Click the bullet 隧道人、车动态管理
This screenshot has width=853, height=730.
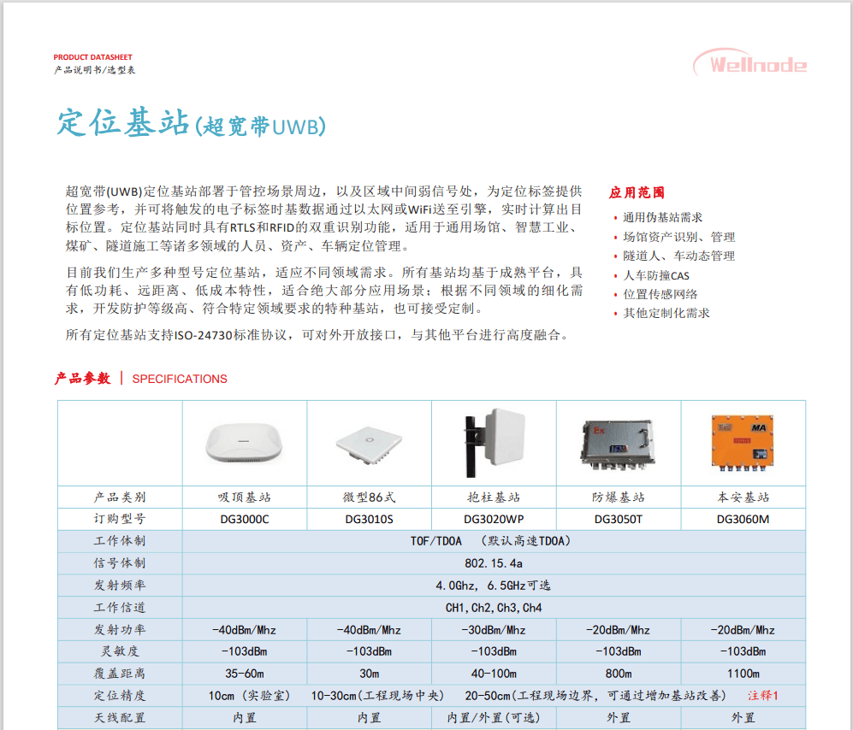[679, 256]
